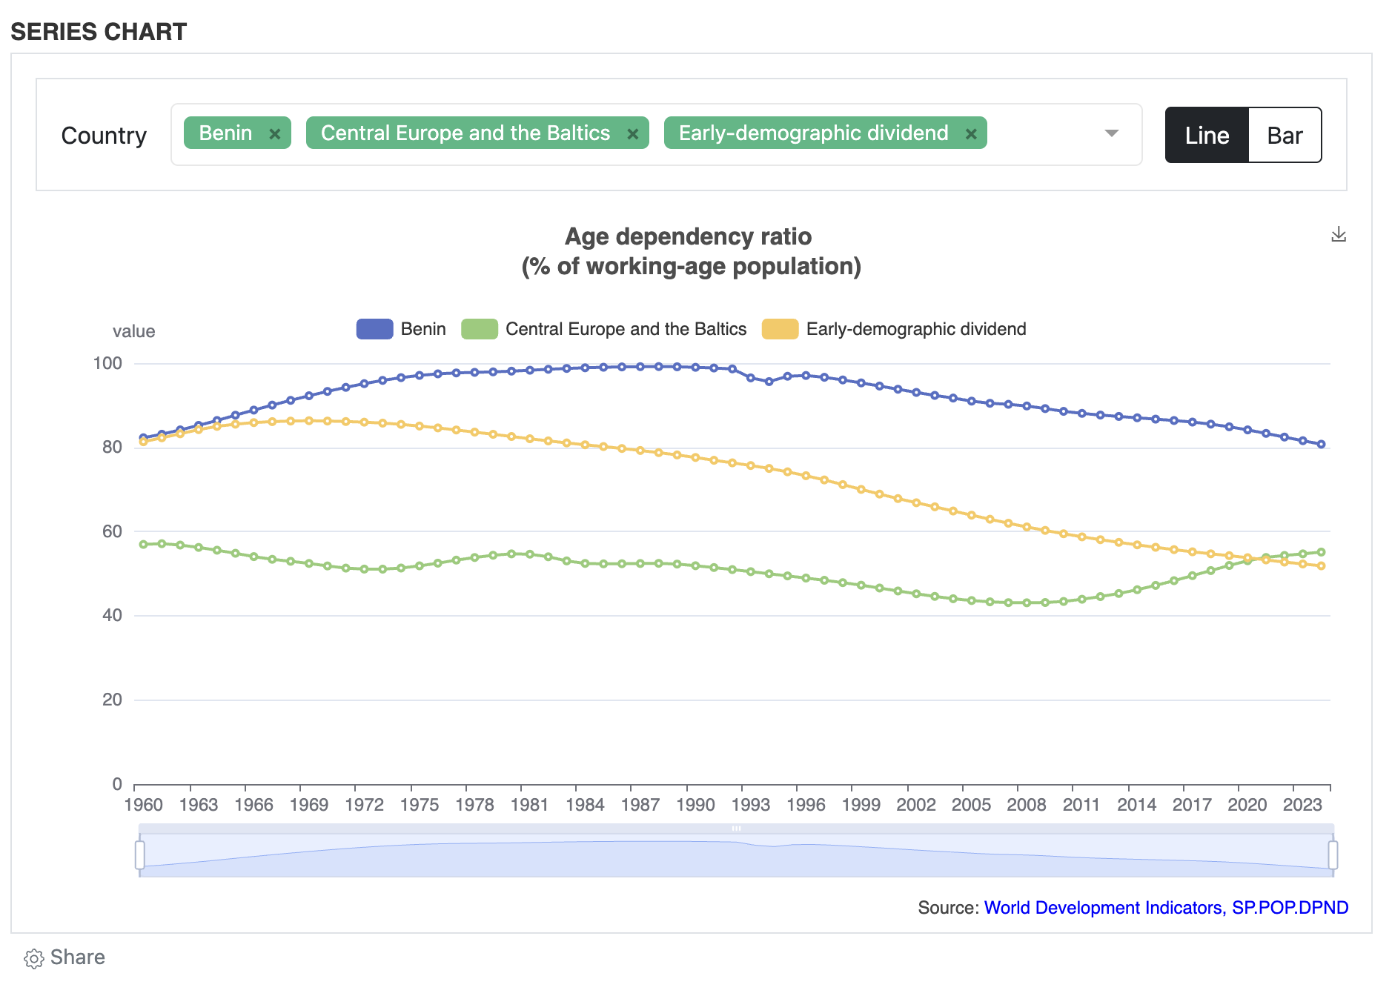1392x996 pixels.
Task: Select the Line chart type
Action: (1207, 136)
